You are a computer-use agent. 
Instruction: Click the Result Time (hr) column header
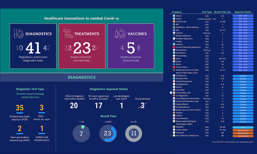222,12
